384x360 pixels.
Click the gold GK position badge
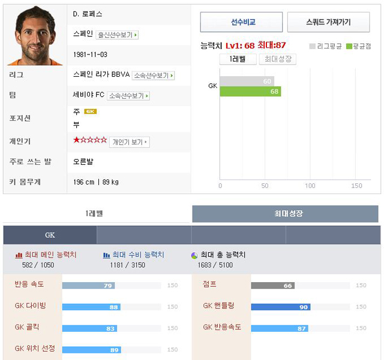point(91,111)
